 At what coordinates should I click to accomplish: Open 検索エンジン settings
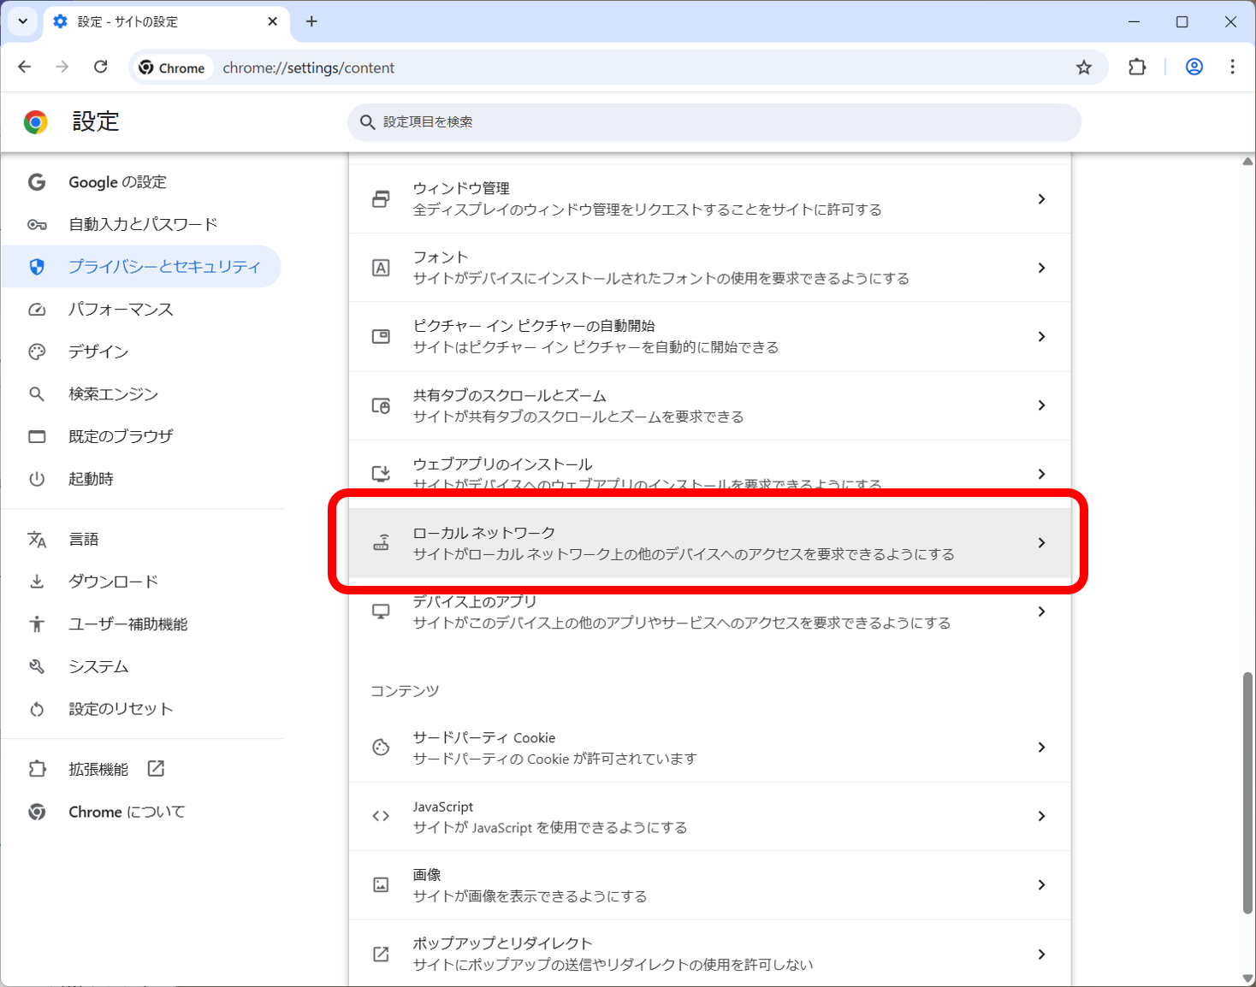140,394
